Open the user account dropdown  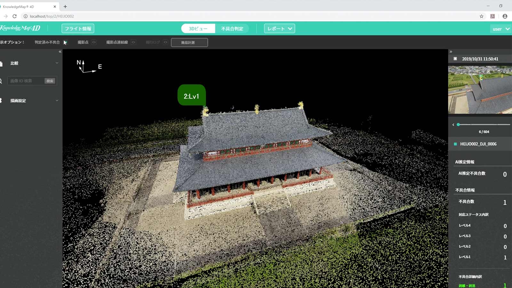point(500,28)
